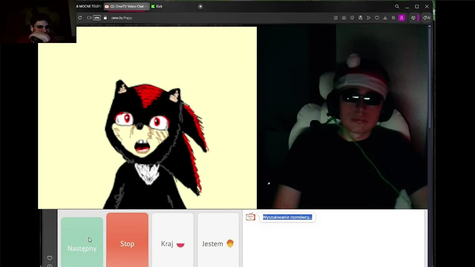
Task: Click the shield ad-blocker icon
Action: pyautogui.click(x=352, y=18)
